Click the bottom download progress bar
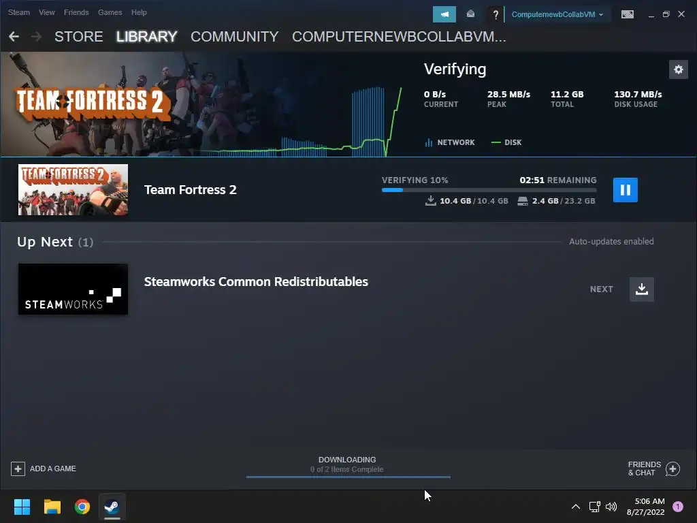 pos(348,477)
